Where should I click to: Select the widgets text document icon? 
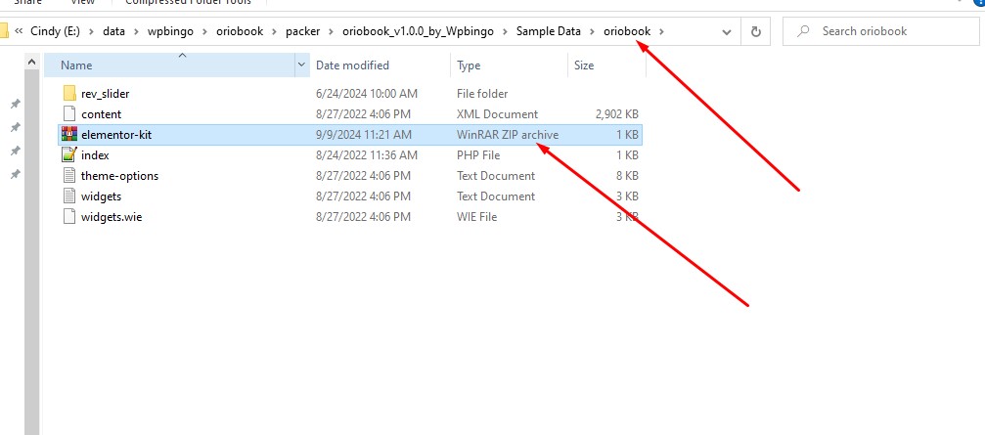click(68, 196)
